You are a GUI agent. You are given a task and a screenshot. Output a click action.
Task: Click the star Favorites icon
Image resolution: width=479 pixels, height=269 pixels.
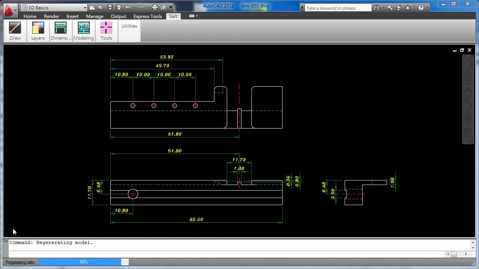(408, 7)
